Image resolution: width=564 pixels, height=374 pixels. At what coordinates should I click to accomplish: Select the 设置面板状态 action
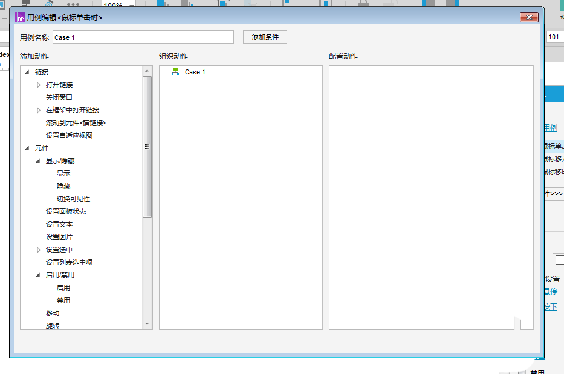coord(66,211)
